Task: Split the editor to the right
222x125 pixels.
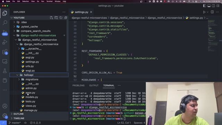Action: [x=212, y=12]
